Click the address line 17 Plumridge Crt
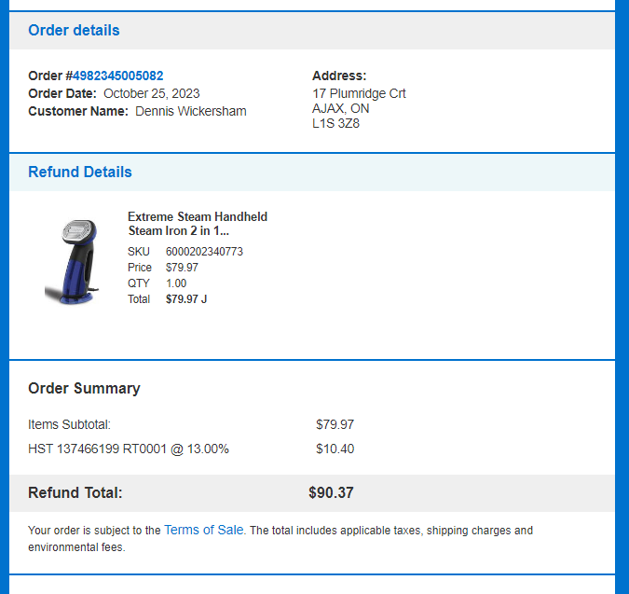 point(359,93)
